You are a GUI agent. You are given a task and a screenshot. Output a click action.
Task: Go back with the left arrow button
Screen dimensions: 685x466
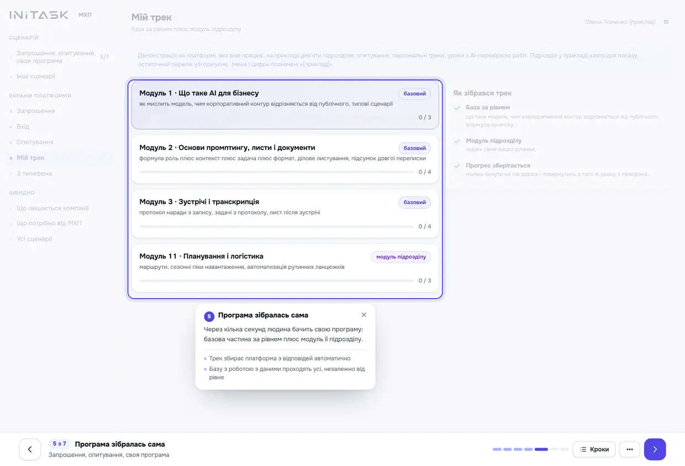pos(30,449)
